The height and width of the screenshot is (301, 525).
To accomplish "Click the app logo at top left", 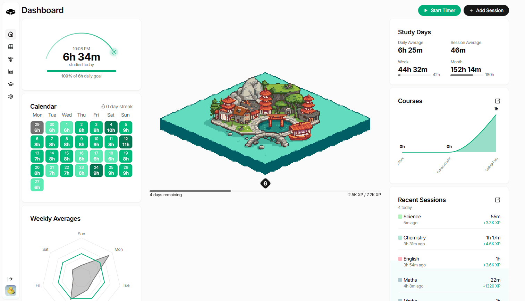I will point(11,12).
